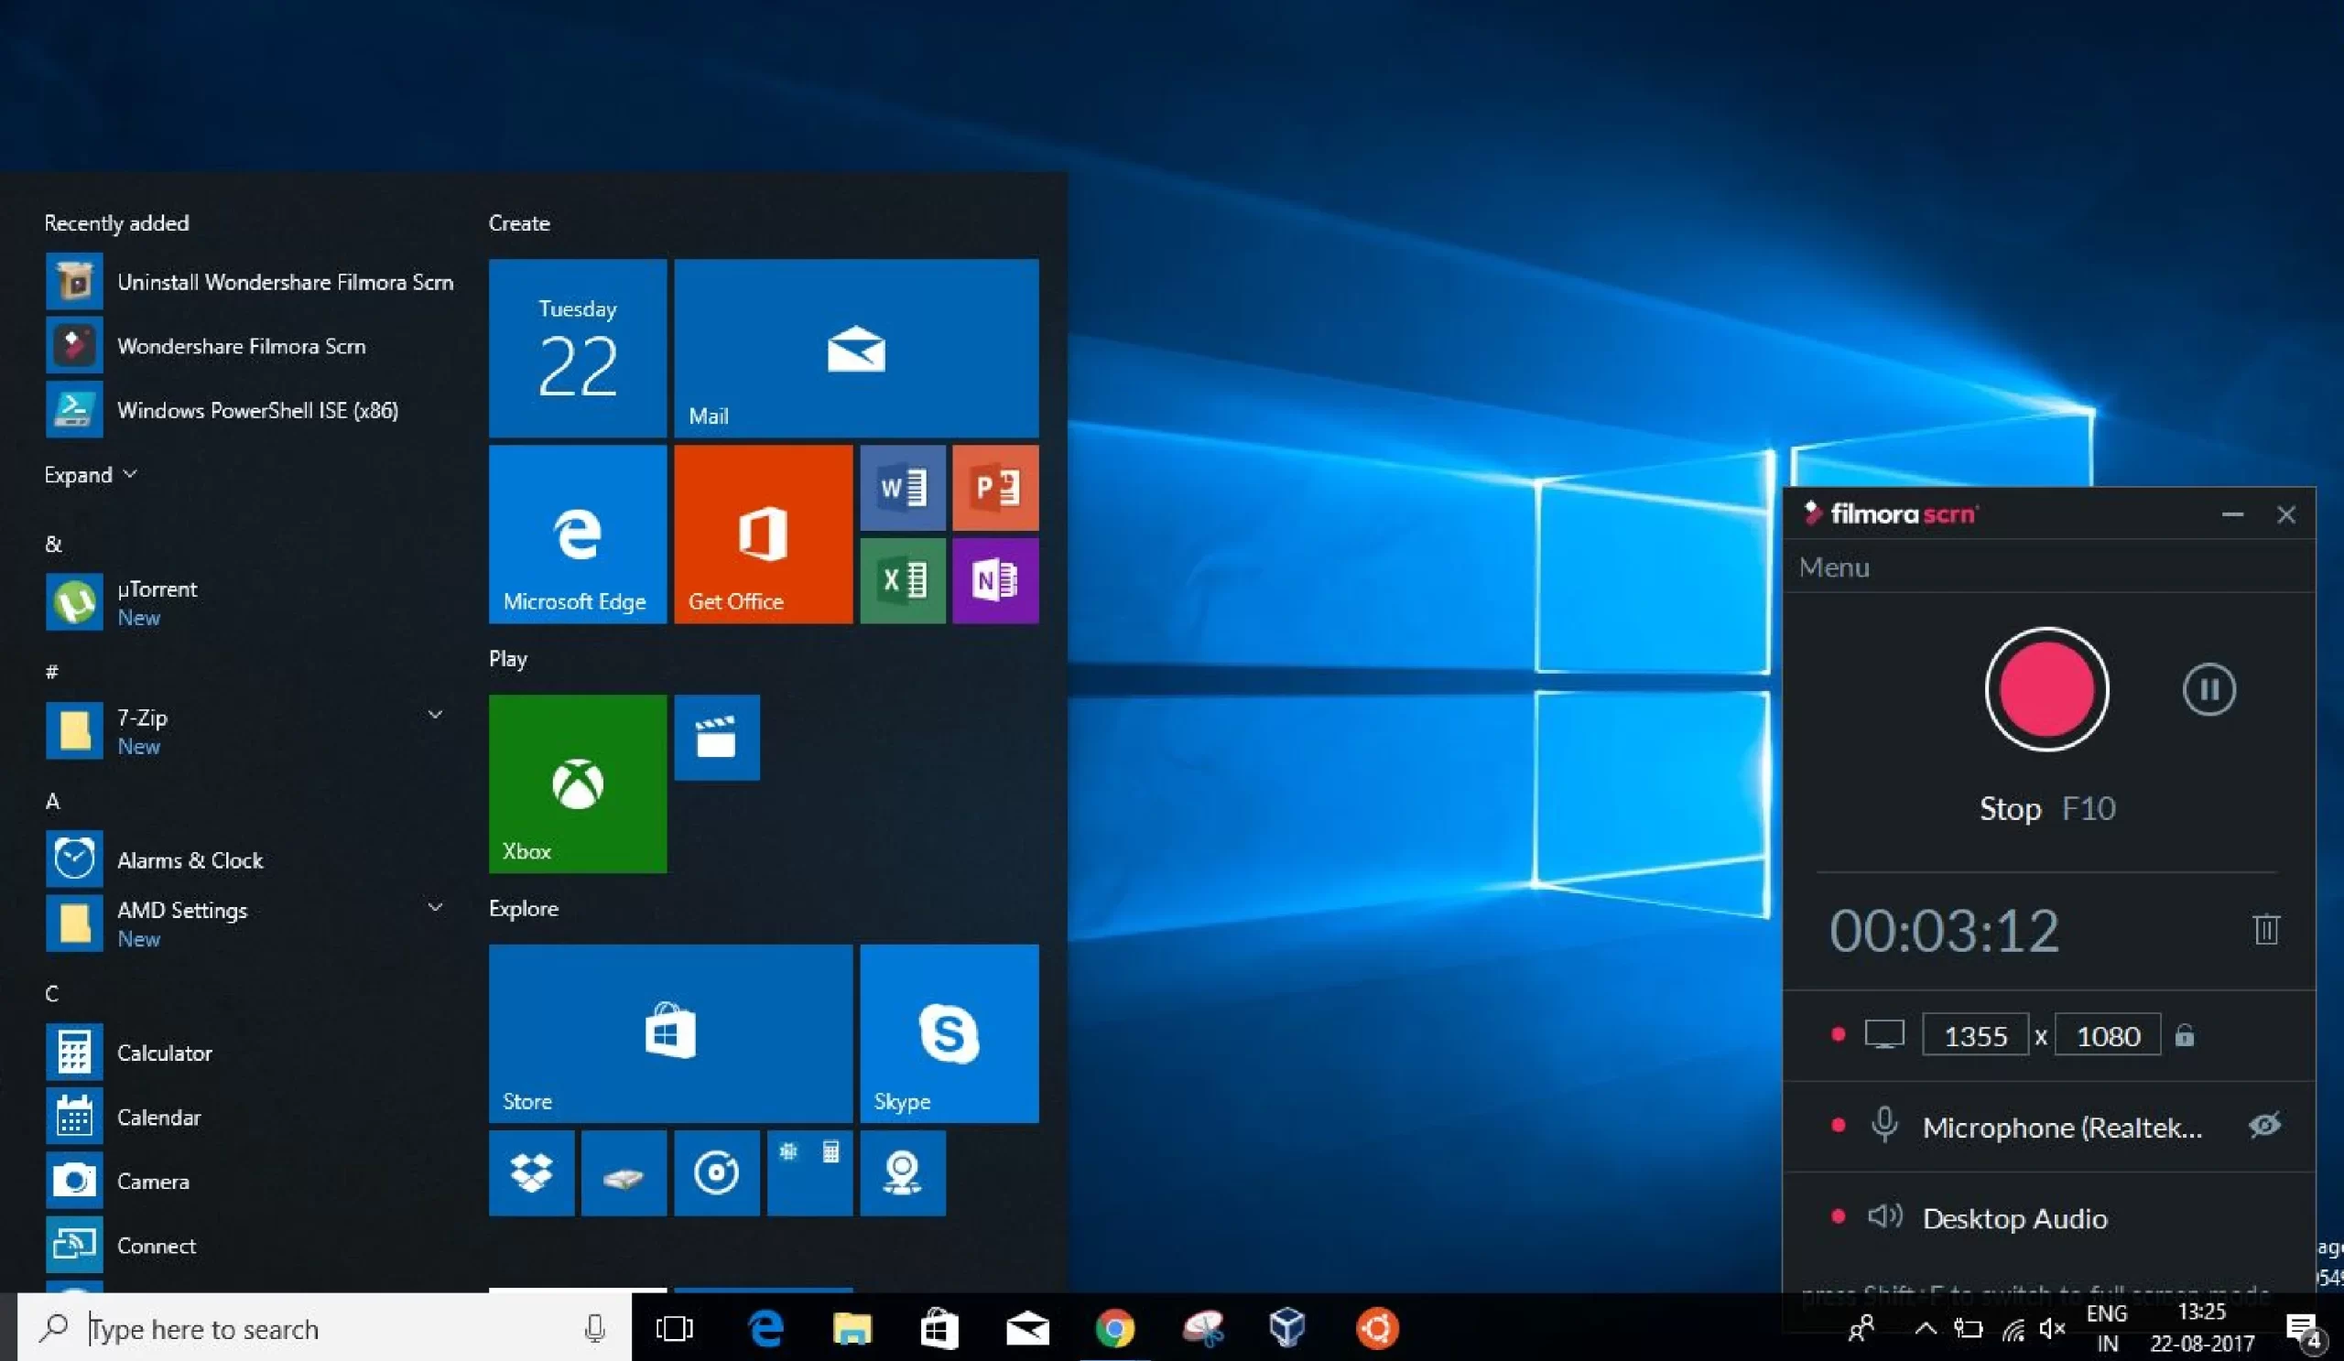Click the Explore group header
The height and width of the screenshot is (1361, 2344).
pyautogui.click(x=524, y=908)
